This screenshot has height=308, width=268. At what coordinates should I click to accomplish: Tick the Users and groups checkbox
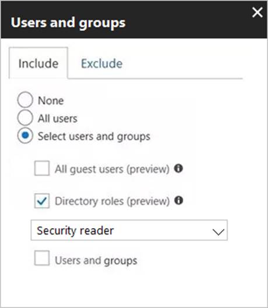pyautogui.click(x=42, y=258)
